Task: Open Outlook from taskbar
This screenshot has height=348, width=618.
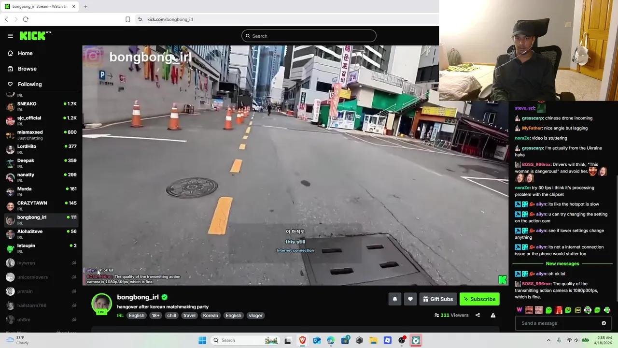Action: 317,340
